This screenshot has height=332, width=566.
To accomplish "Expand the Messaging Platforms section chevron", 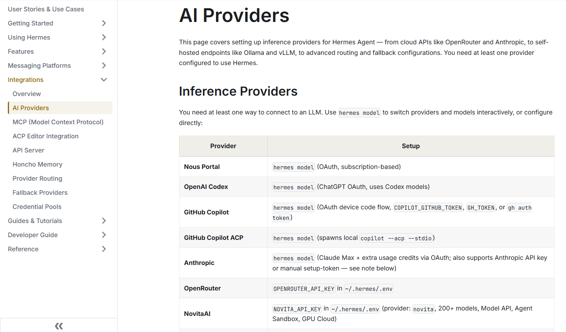I will click(104, 65).
